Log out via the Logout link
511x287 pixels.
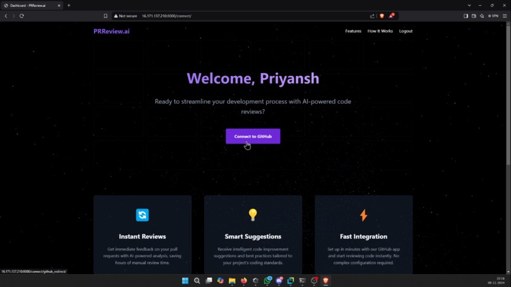pos(406,31)
